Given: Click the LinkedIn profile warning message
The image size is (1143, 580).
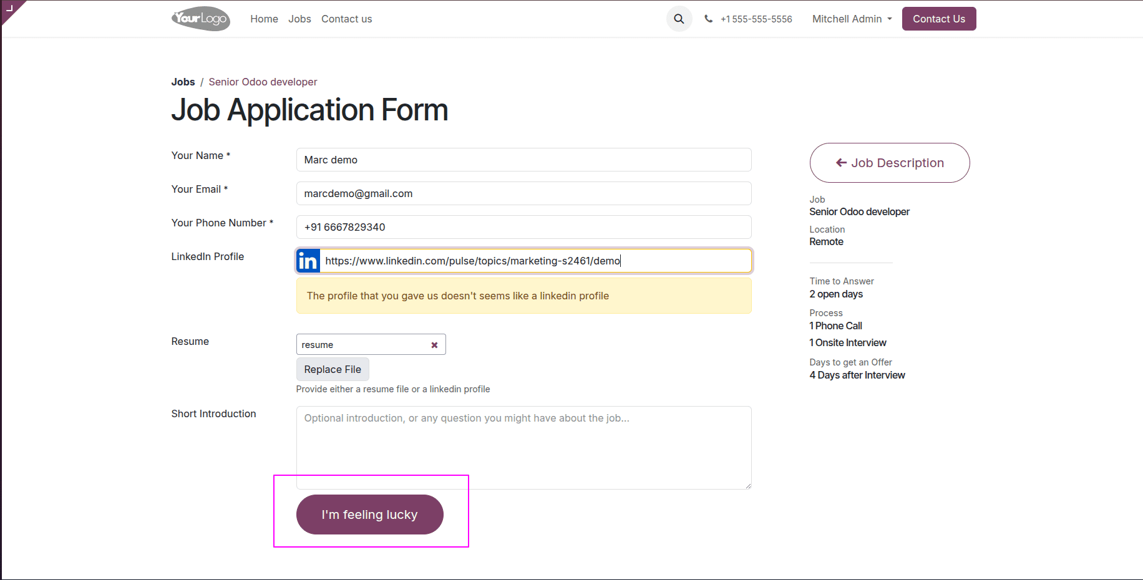Looking at the screenshot, I should pyautogui.click(x=523, y=296).
